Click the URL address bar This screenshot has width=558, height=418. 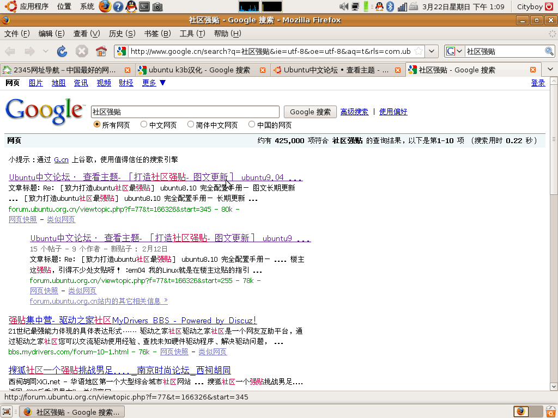click(270, 51)
